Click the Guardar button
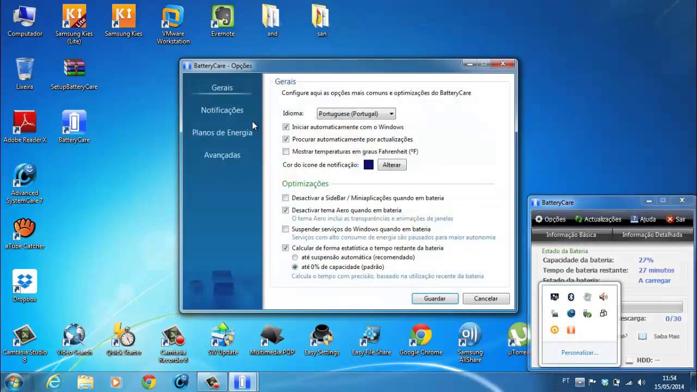Viewport: 697px width, 392px height. click(x=435, y=298)
